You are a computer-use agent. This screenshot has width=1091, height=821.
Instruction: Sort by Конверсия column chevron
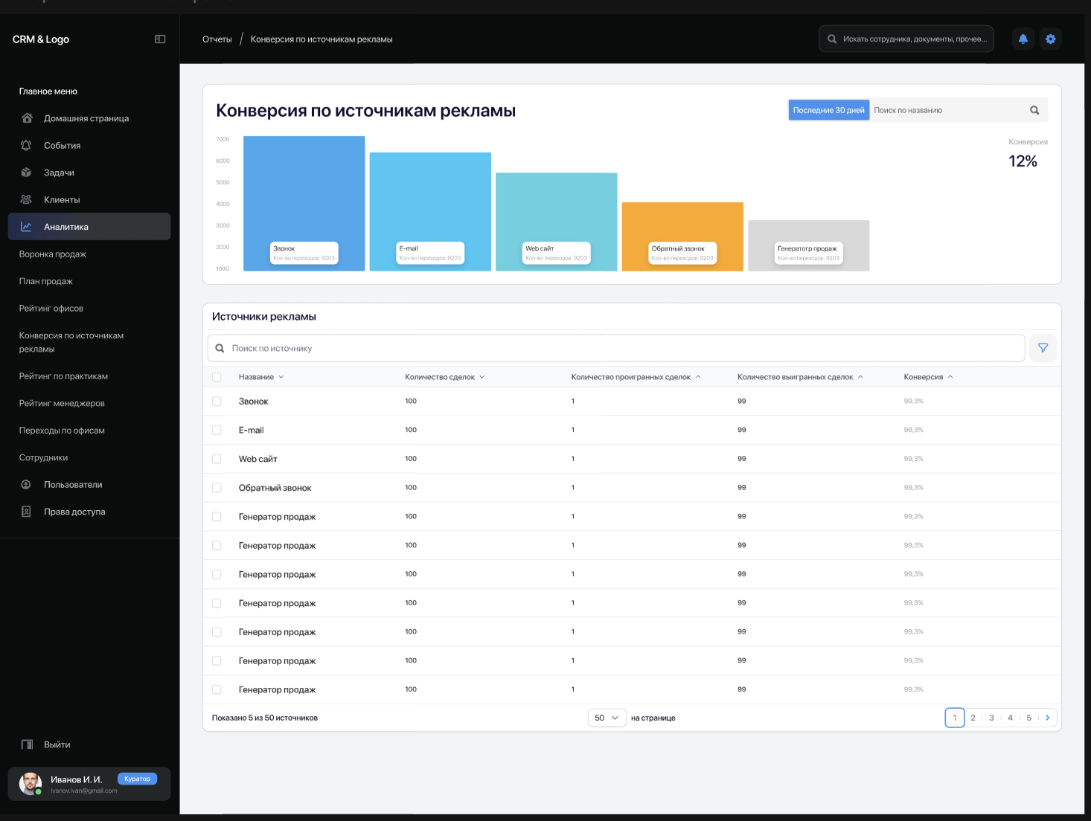(x=950, y=377)
